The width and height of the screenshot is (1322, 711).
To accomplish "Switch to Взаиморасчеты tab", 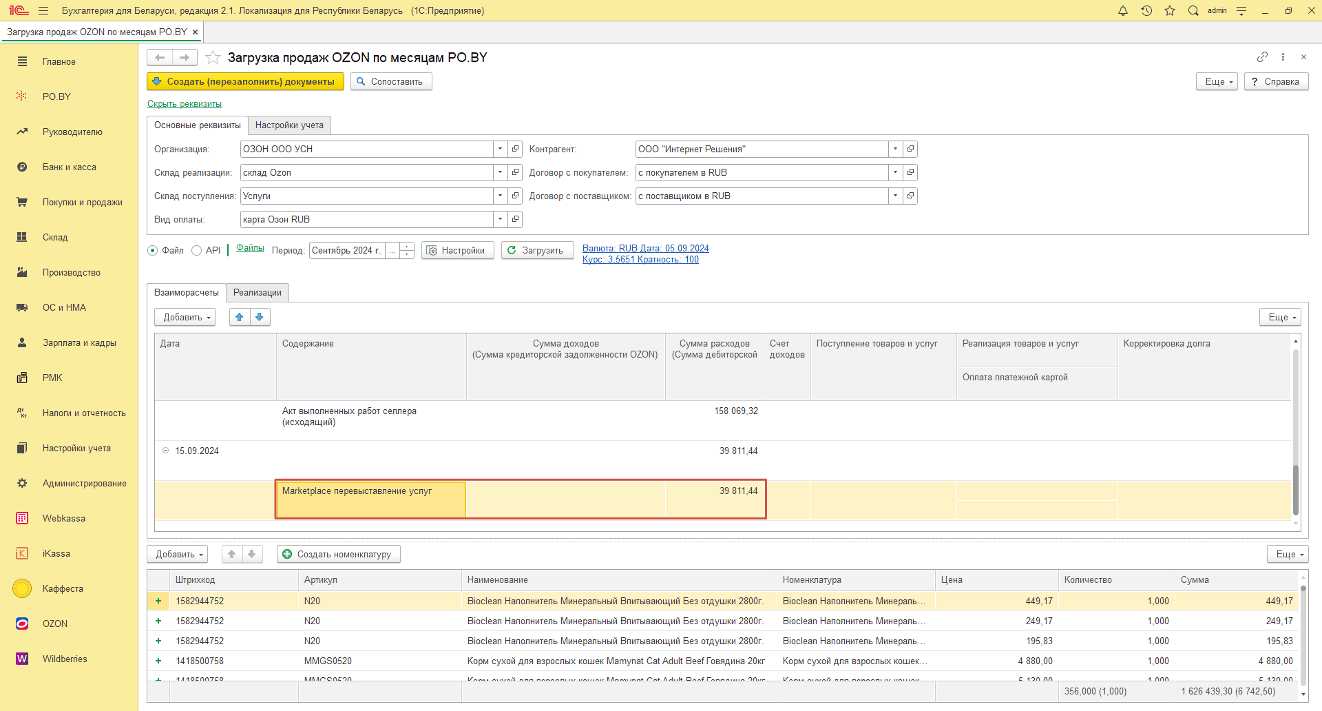I will coord(187,292).
